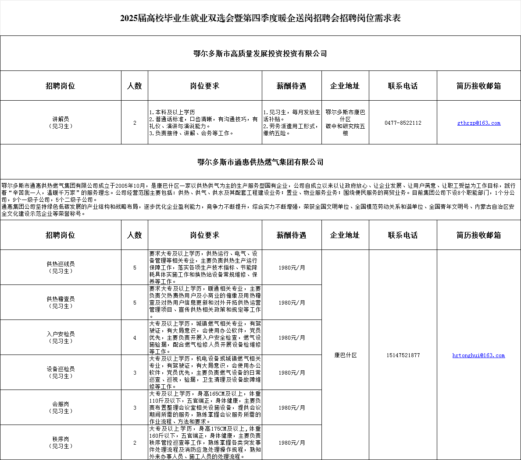Select the 供热巡线员（见习生） position cell

click(61, 268)
